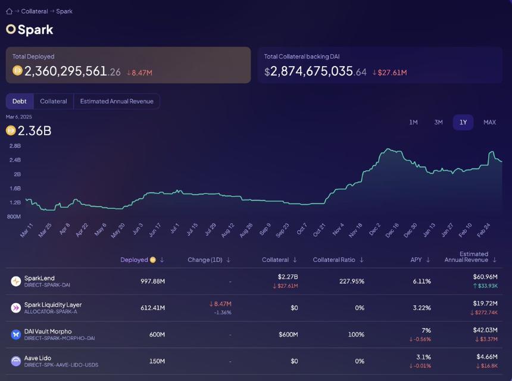The image size is (512, 381).
Task: Click the 227.95% collateral ratio value
Action: [352, 281]
